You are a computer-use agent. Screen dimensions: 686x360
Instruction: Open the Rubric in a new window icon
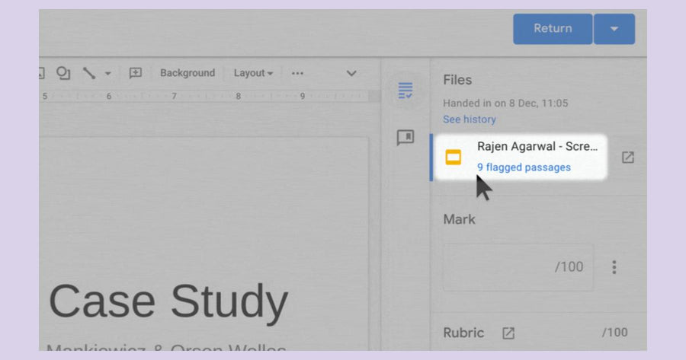[508, 333]
